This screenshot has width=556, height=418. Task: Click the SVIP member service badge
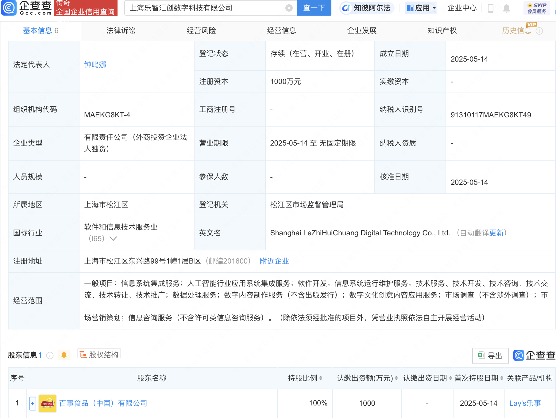tap(537, 8)
